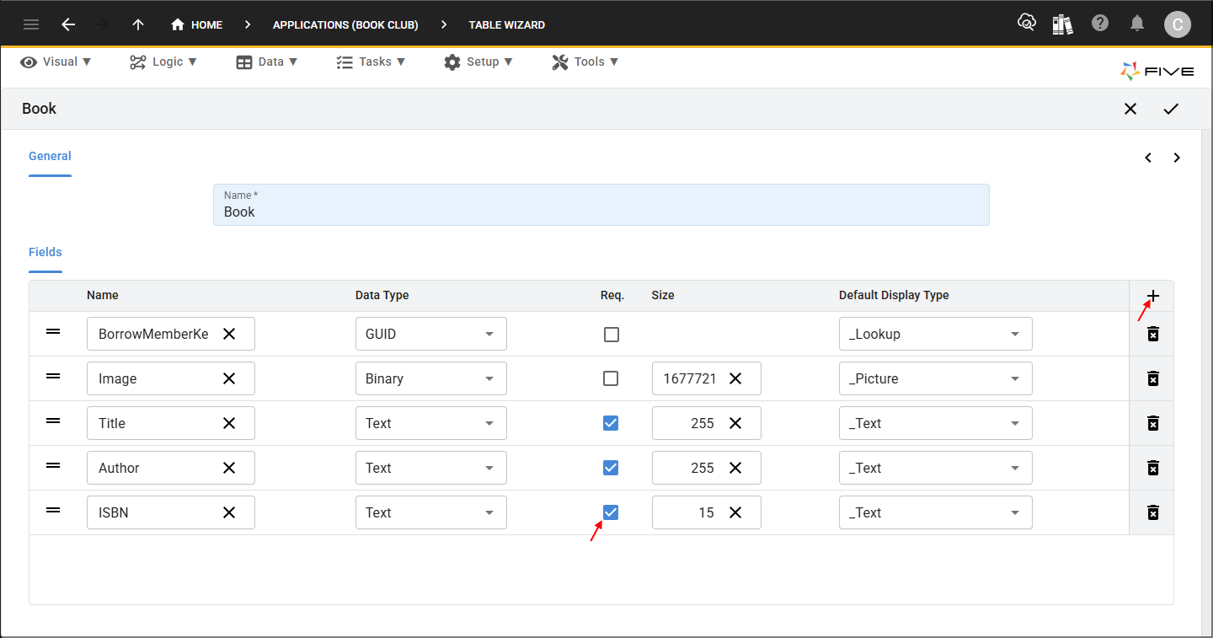Open the Visual menu
Image resolution: width=1213 pixels, height=638 pixels.
[x=56, y=62]
